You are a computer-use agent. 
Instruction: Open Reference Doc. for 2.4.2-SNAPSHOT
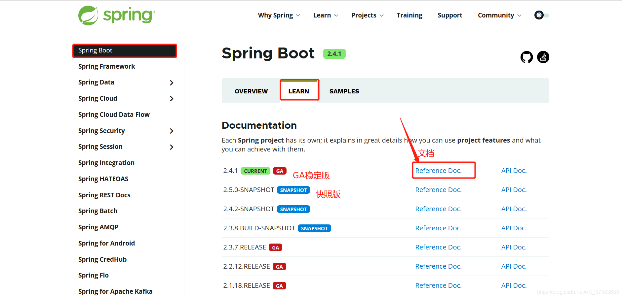[x=438, y=209]
